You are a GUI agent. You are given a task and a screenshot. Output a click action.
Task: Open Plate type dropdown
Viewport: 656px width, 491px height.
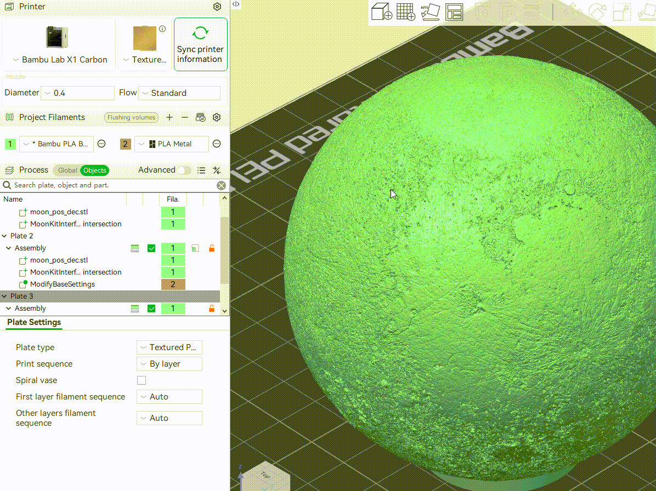pos(169,347)
